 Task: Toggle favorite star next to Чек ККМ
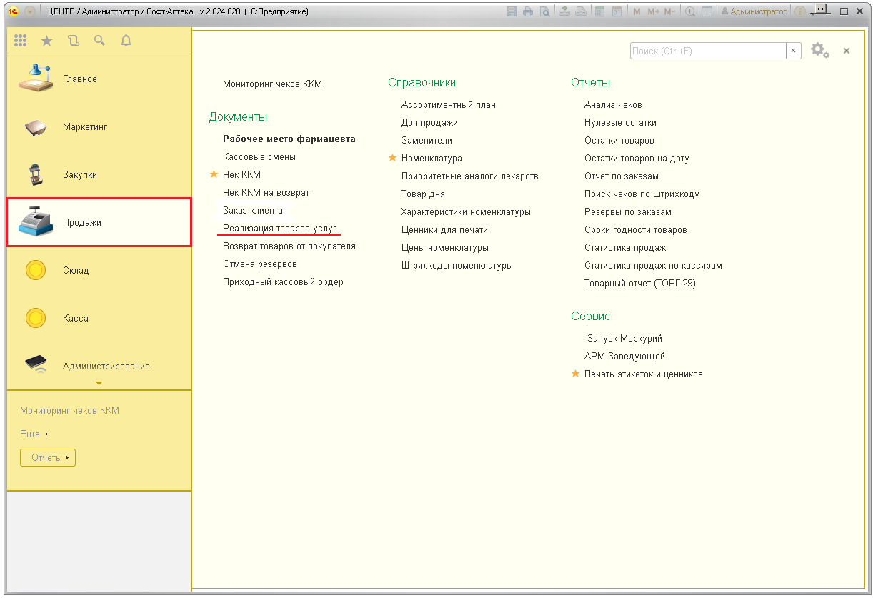pos(214,174)
